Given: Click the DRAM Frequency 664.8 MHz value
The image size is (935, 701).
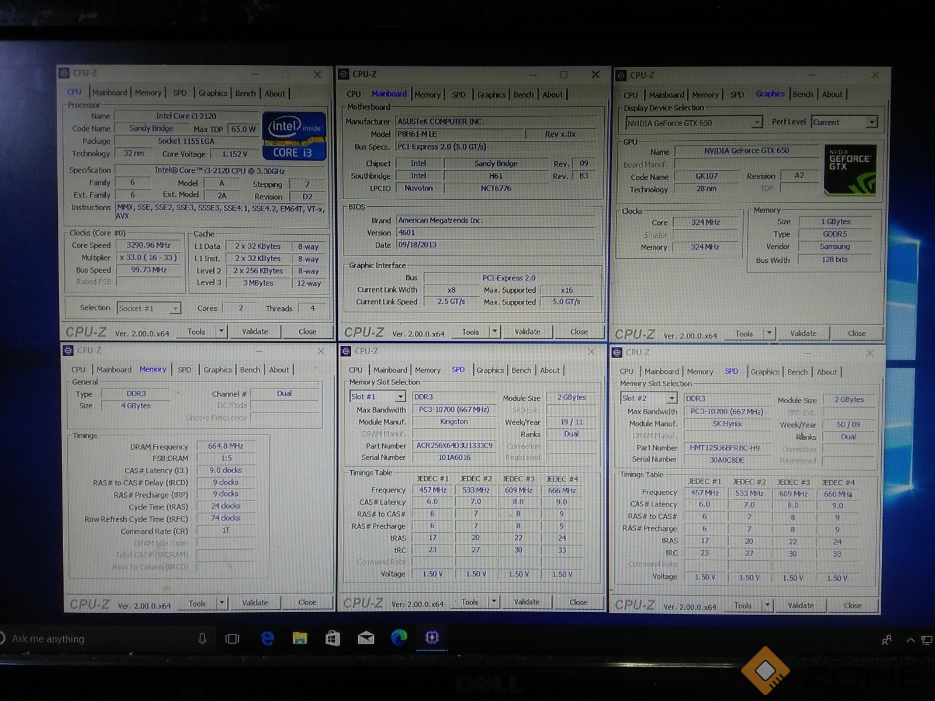Looking at the screenshot, I should [x=226, y=446].
